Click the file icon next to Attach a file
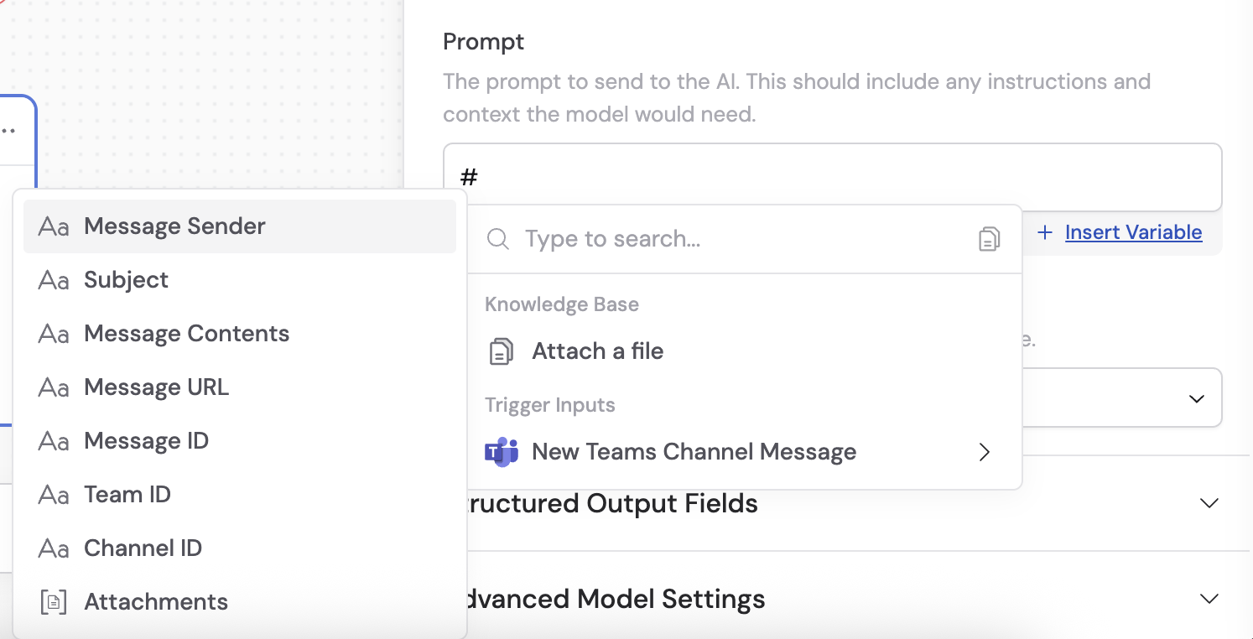This screenshot has width=1253, height=639. 501,351
